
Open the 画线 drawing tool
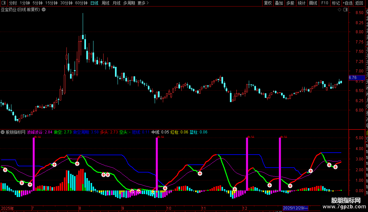point(313,3)
